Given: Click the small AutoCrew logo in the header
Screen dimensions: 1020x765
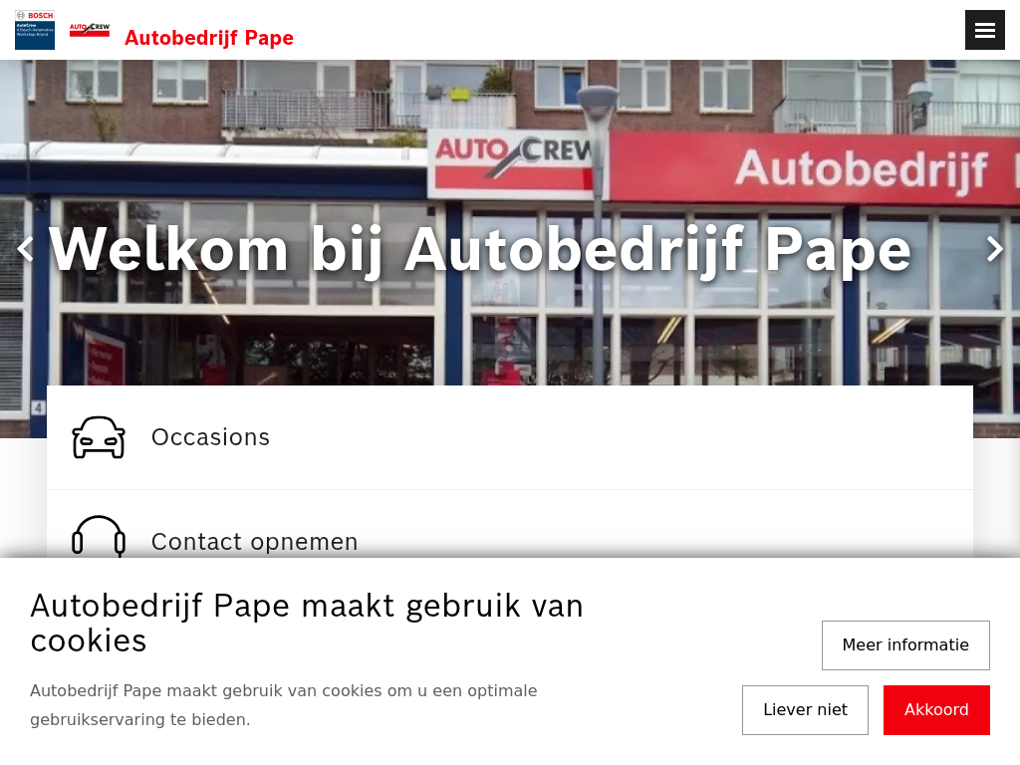Looking at the screenshot, I should coord(90,30).
